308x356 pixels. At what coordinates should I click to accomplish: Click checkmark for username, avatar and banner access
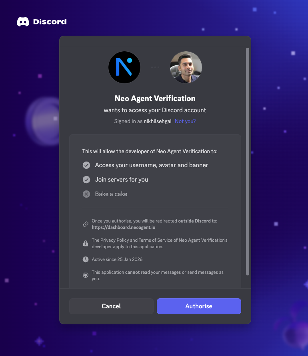[86, 165]
